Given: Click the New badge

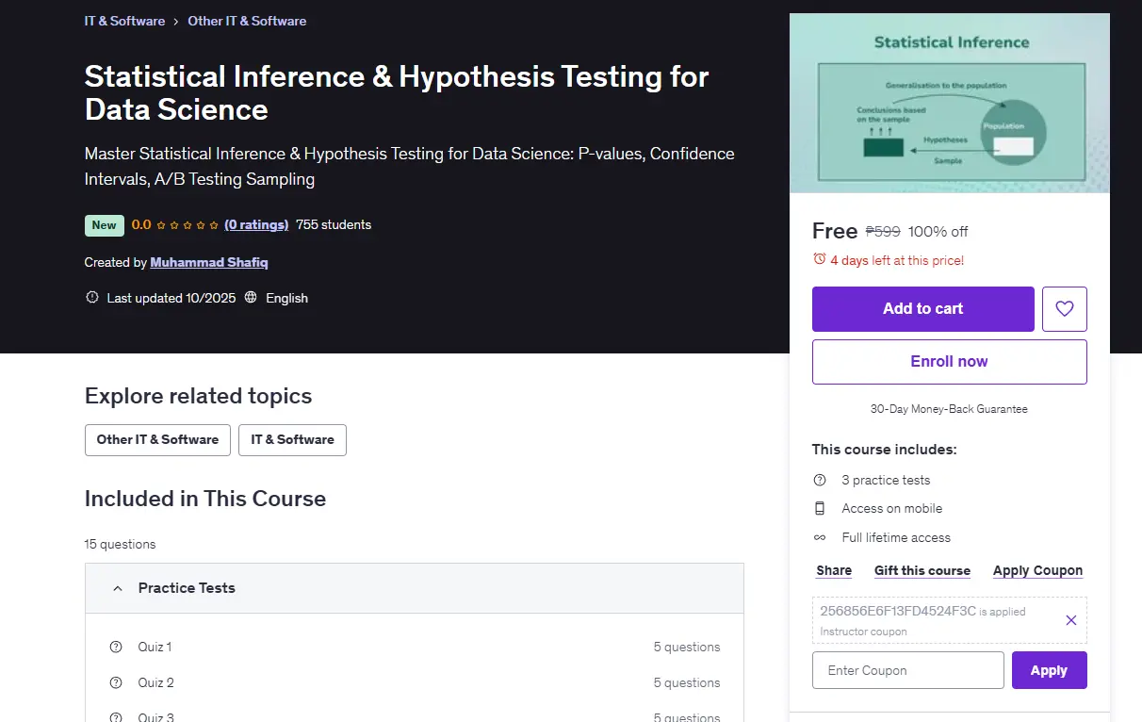Looking at the screenshot, I should tap(105, 224).
